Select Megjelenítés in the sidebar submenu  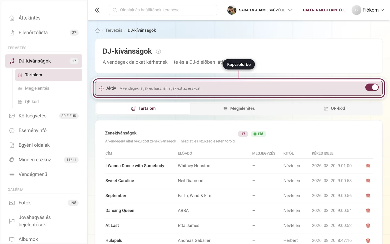(49, 88)
